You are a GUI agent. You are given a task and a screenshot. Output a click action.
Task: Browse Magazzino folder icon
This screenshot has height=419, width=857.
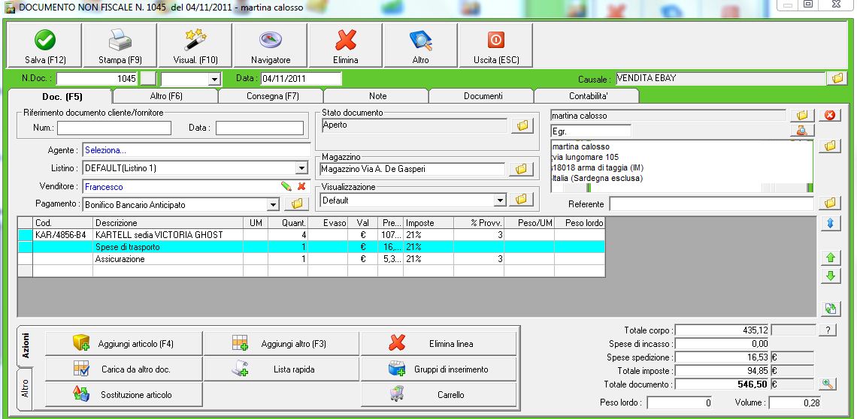(x=521, y=170)
